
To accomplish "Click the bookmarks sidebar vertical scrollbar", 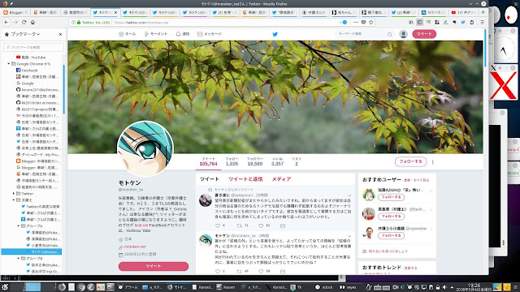I will (63, 89).
